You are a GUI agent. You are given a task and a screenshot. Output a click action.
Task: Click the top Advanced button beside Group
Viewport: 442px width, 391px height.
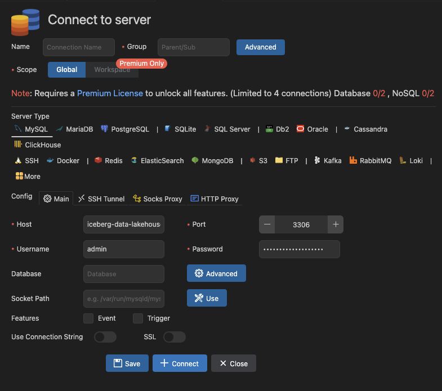point(261,47)
